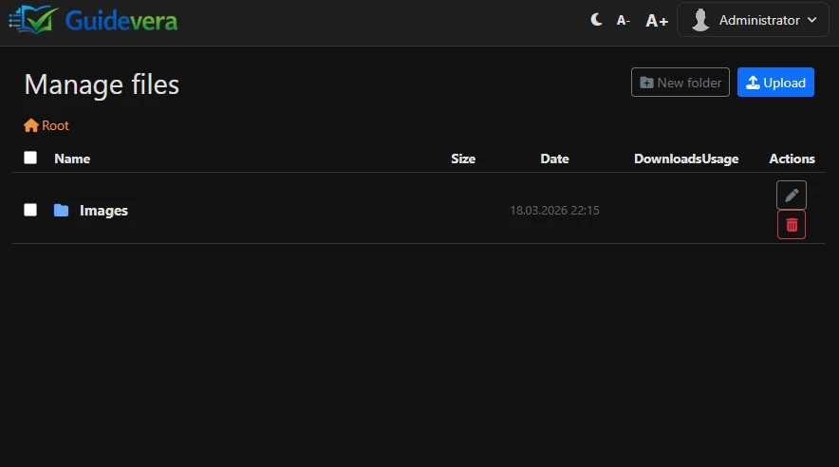Click the home icon beside Root
Viewport: 839px width, 467px height.
click(31, 125)
